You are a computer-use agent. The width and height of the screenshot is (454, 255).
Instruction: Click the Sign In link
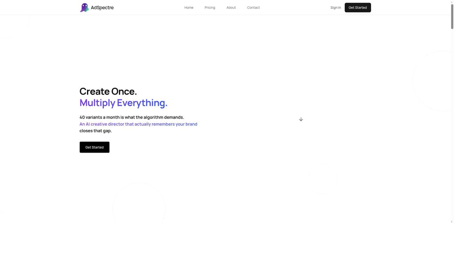coord(336,8)
